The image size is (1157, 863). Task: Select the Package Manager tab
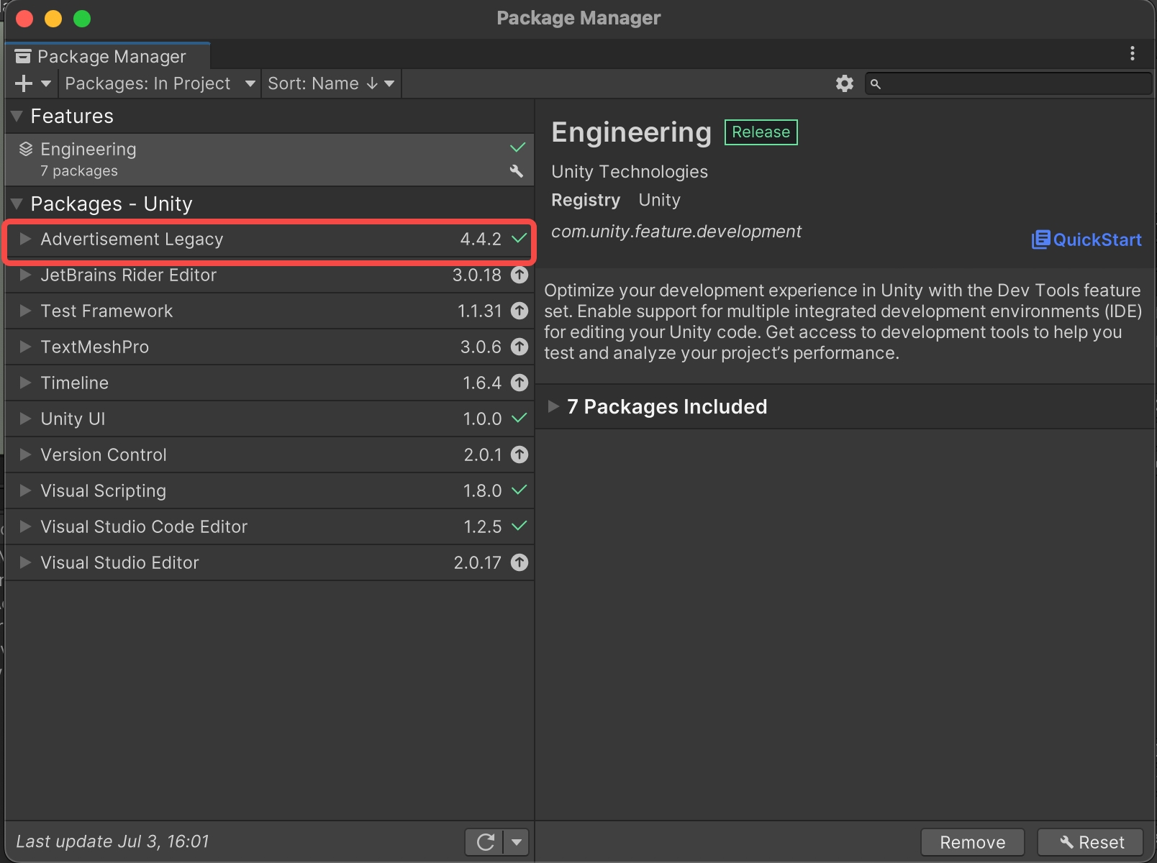pos(108,56)
